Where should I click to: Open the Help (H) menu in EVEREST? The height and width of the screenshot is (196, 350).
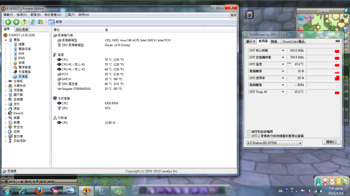(84, 15)
